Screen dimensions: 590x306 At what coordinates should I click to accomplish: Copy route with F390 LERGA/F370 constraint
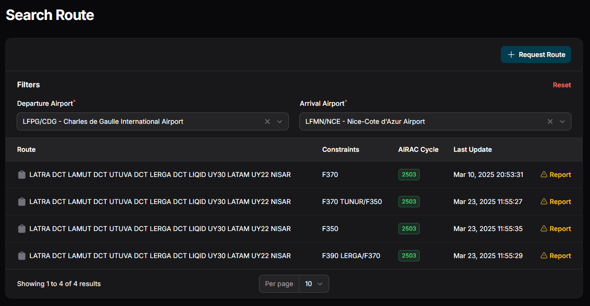point(21,256)
